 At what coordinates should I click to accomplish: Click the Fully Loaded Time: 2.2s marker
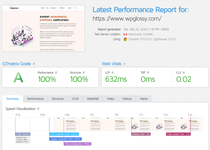(x=178, y=134)
